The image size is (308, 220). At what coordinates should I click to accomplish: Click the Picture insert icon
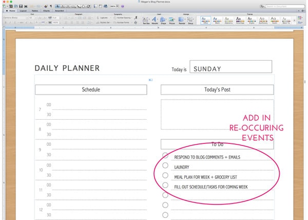173,20
